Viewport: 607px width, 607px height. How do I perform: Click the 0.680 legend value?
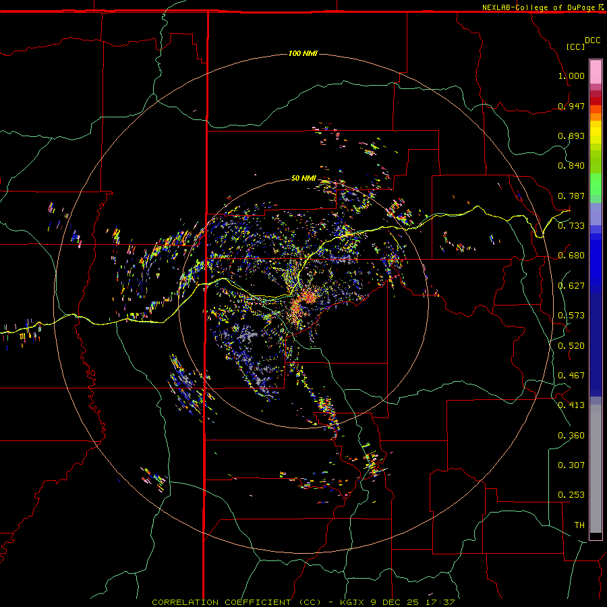coord(571,256)
